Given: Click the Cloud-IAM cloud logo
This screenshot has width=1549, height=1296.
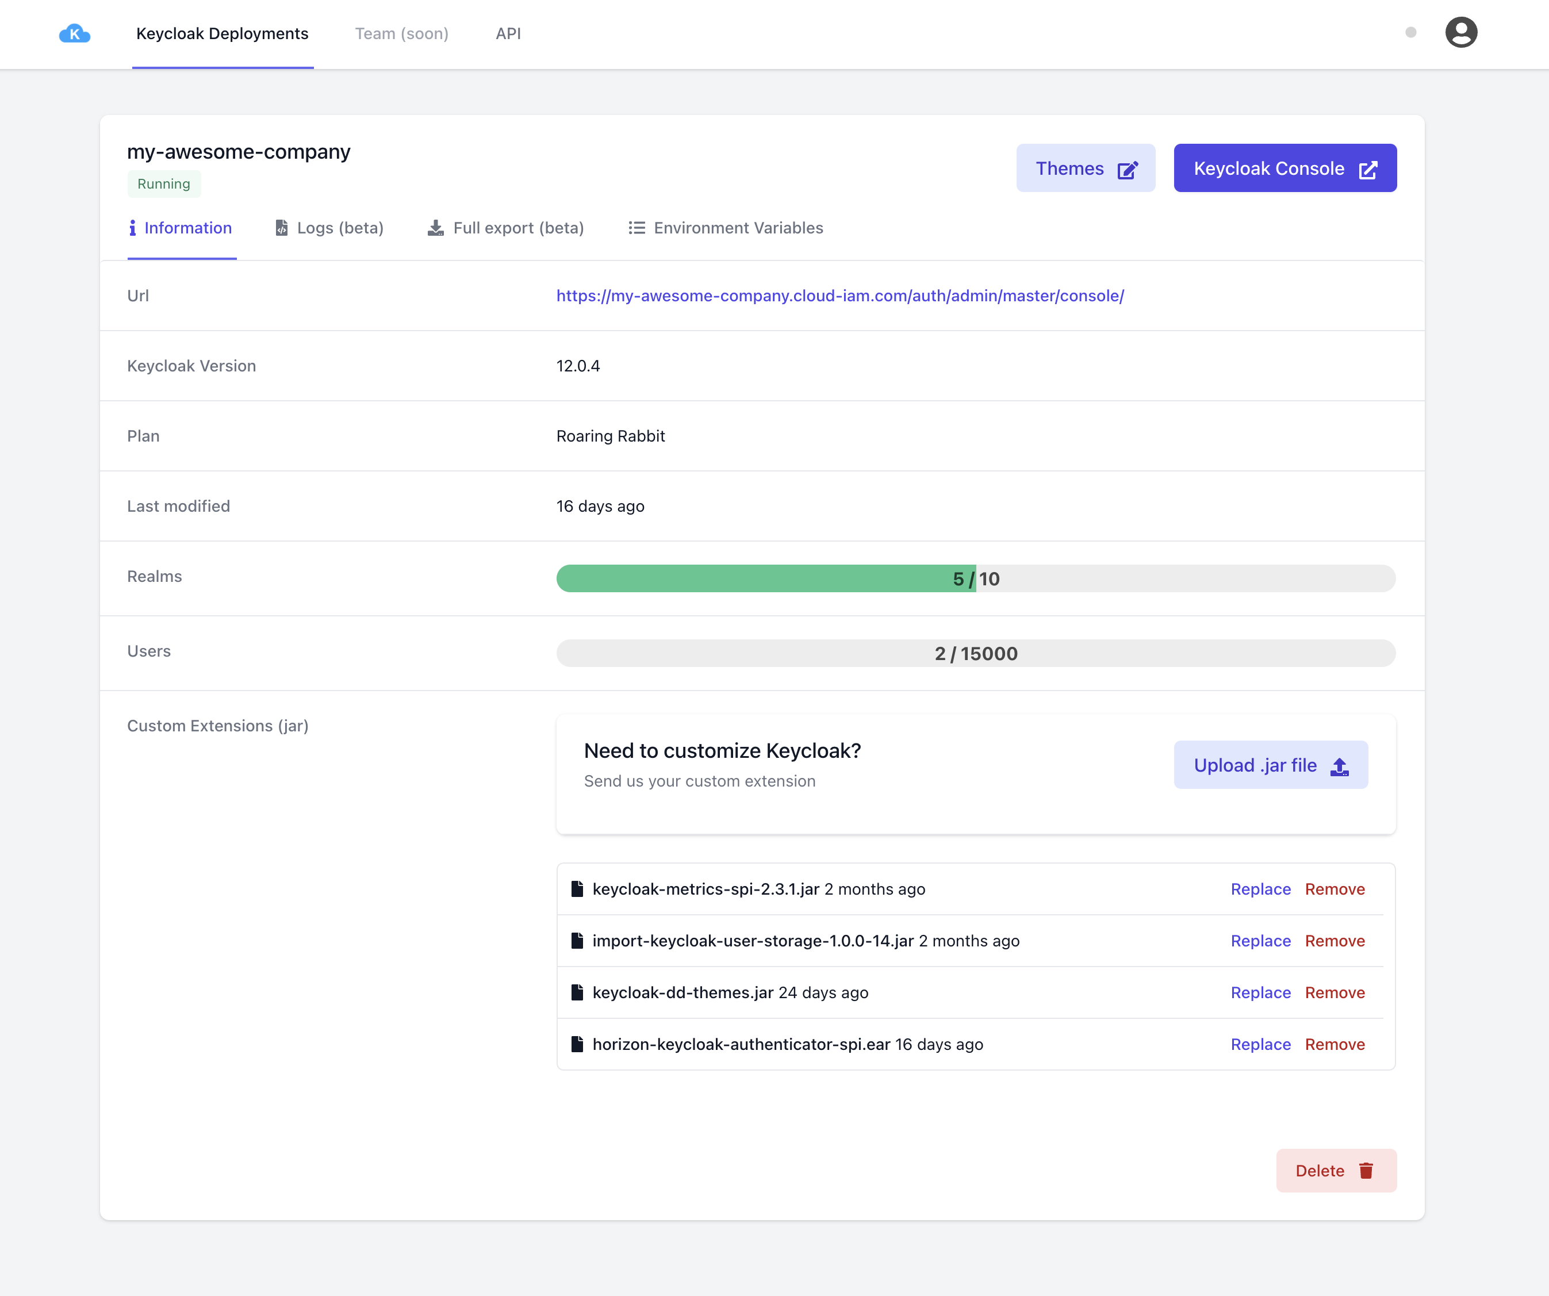Looking at the screenshot, I should pos(75,33).
